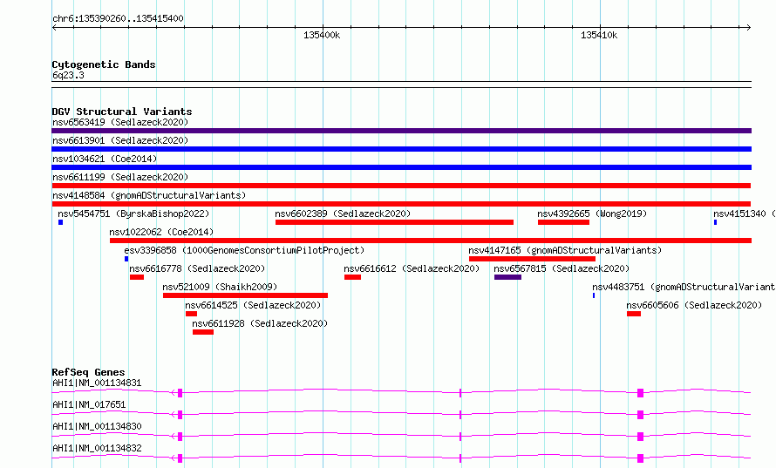Screen dimensions: 776x468
Task: Click the AHI1|NM_017651 transcript label
Action: [x=89, y=404]
